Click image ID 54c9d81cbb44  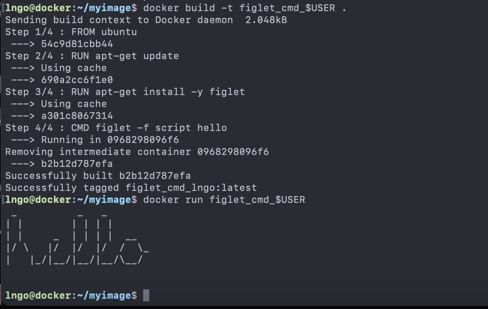[x=77, y=44]
